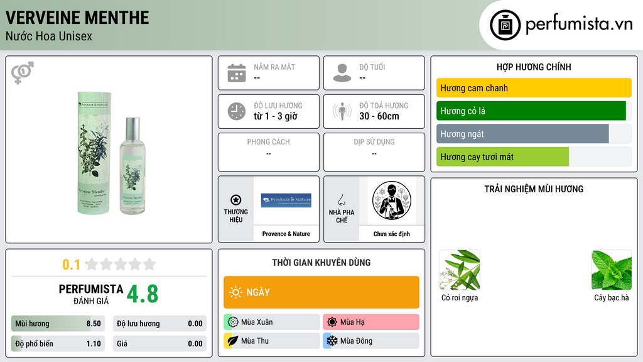Viewport: 643px width, 362px height.
Task: Click the person icon beside Độ tuổi
Action: pos(342,73)
